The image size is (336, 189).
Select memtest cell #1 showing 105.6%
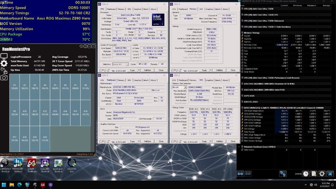click(15, 87)
